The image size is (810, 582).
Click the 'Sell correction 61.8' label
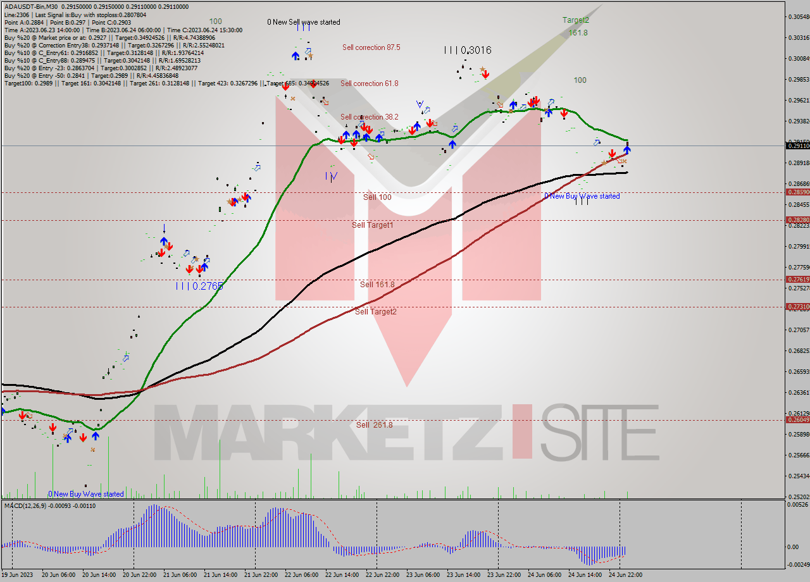(371, 84)
